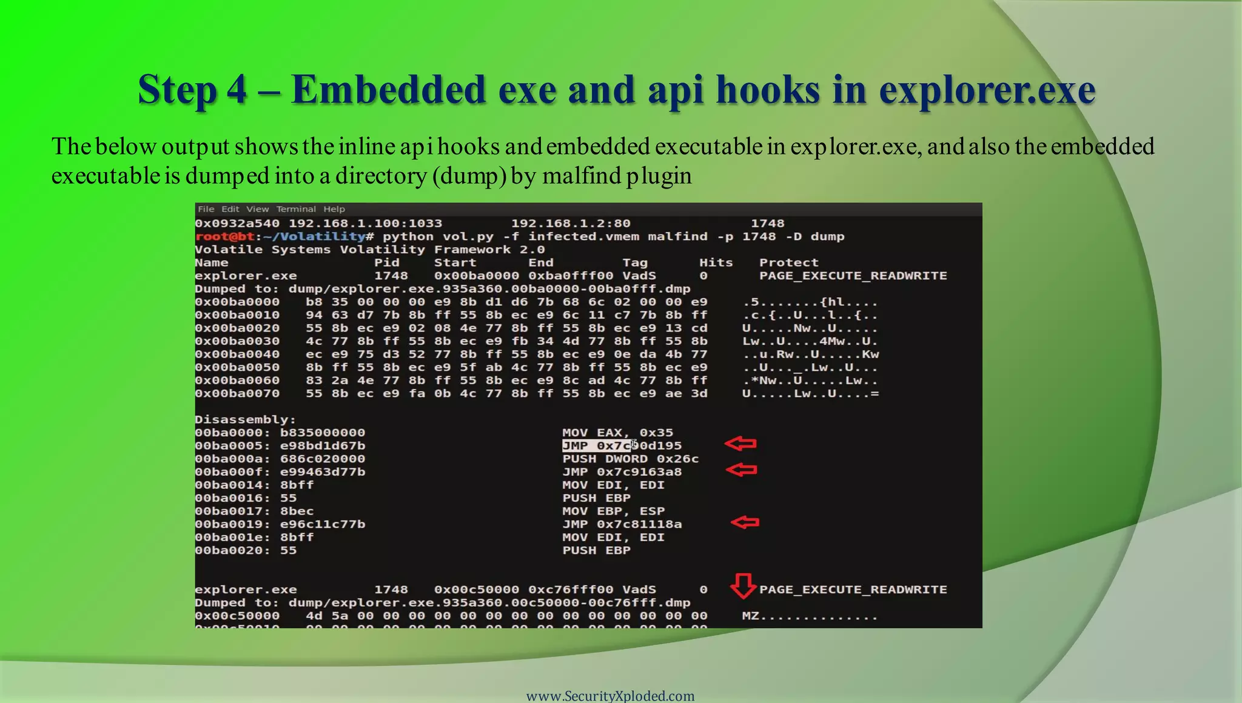Click address '00ba0019: e96c11c77b'
The image size is (1242, 703).
point(280,524)
